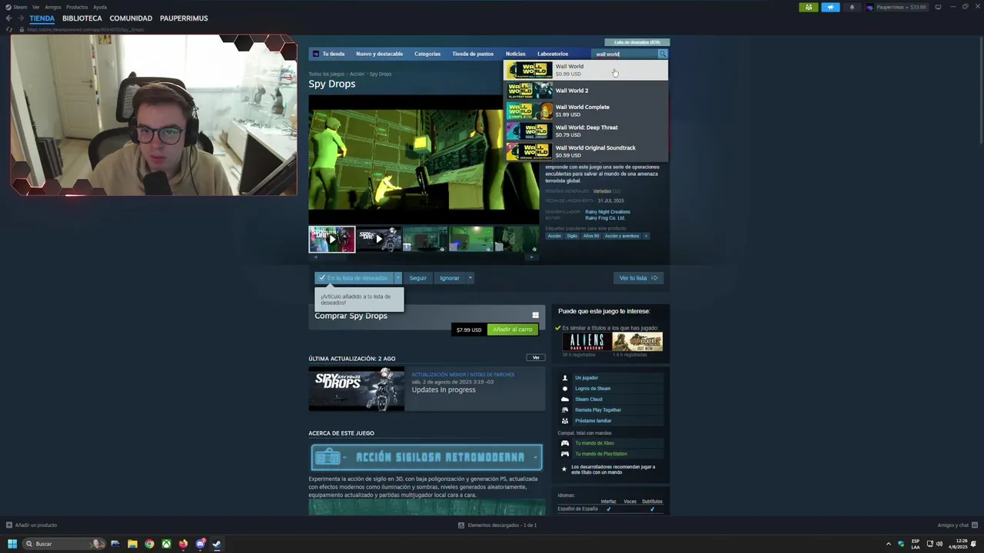
Task: Open the blue announcements megaphone button
Action: (830, 7)
